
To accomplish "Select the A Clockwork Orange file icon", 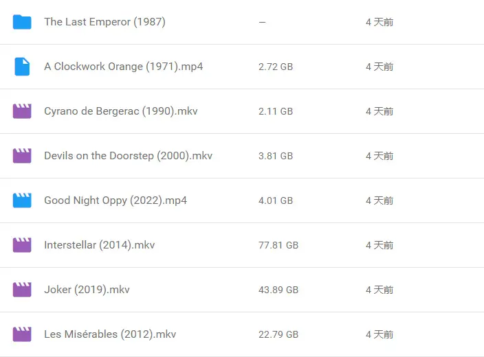I will pos(22,67).
